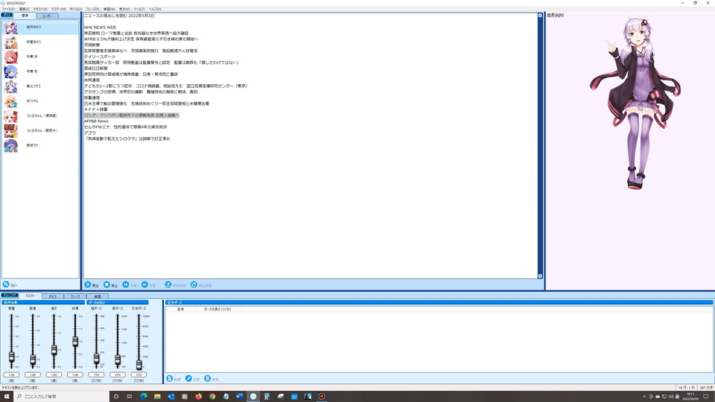This screenshot has height=402, width=715.
Task: Switch to the ユーザー voice preset tab
Action: 47,16
